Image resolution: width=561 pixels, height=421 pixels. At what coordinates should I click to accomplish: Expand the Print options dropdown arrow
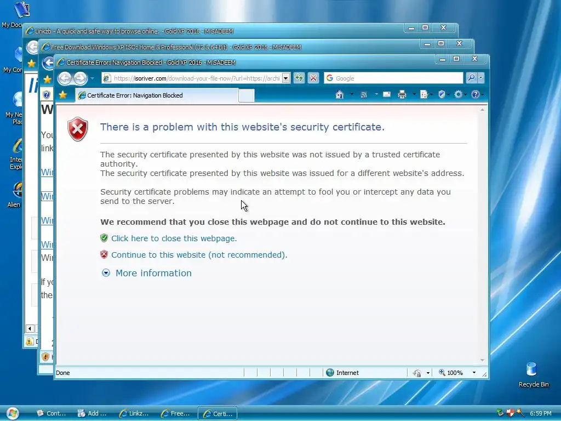point(414,94)
